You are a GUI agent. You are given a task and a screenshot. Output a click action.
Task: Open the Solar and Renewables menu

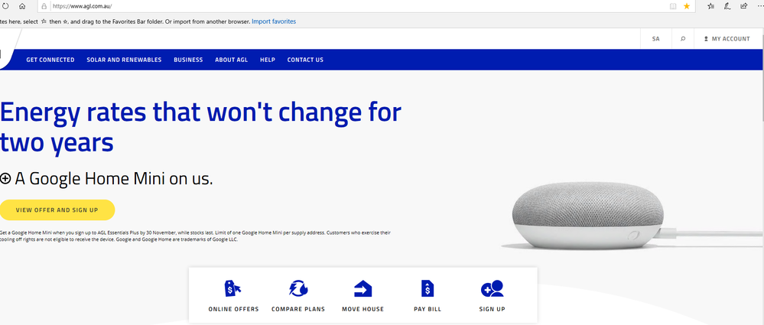click(x=124, y=60)
